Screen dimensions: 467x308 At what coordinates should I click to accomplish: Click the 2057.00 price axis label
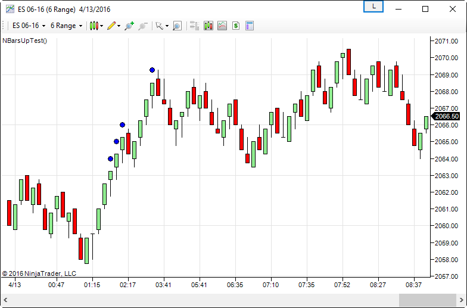(446, 276)
